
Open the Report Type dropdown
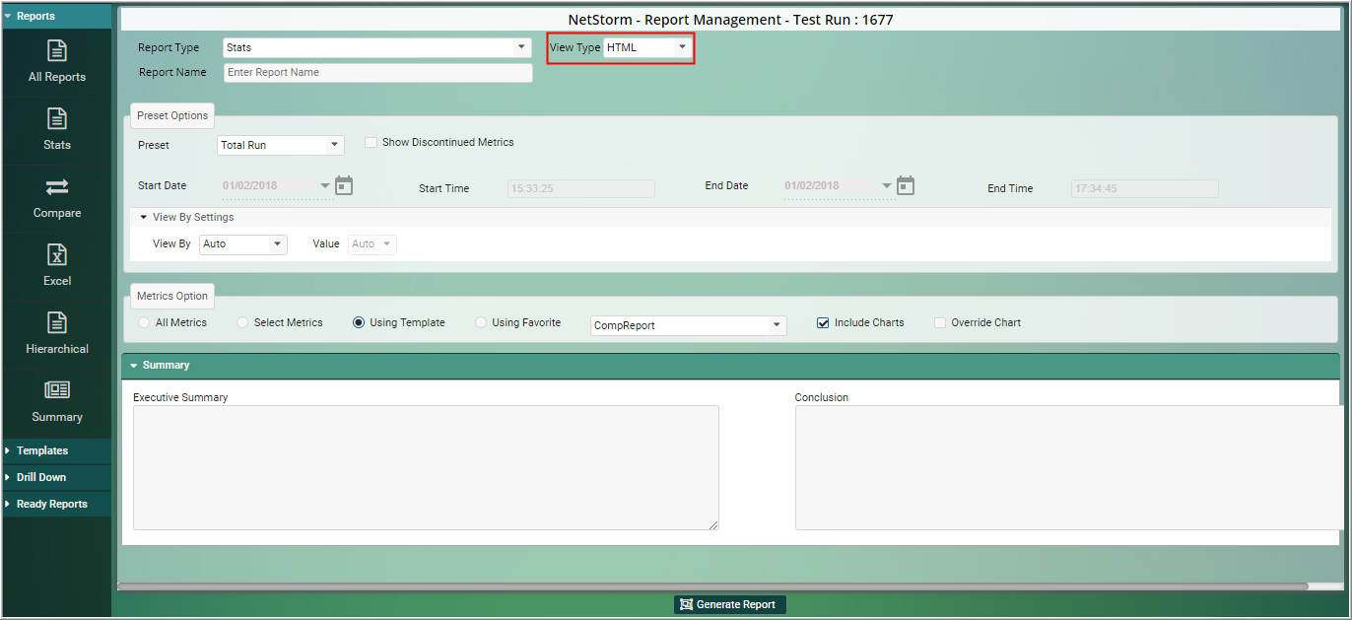click(377, 47)
